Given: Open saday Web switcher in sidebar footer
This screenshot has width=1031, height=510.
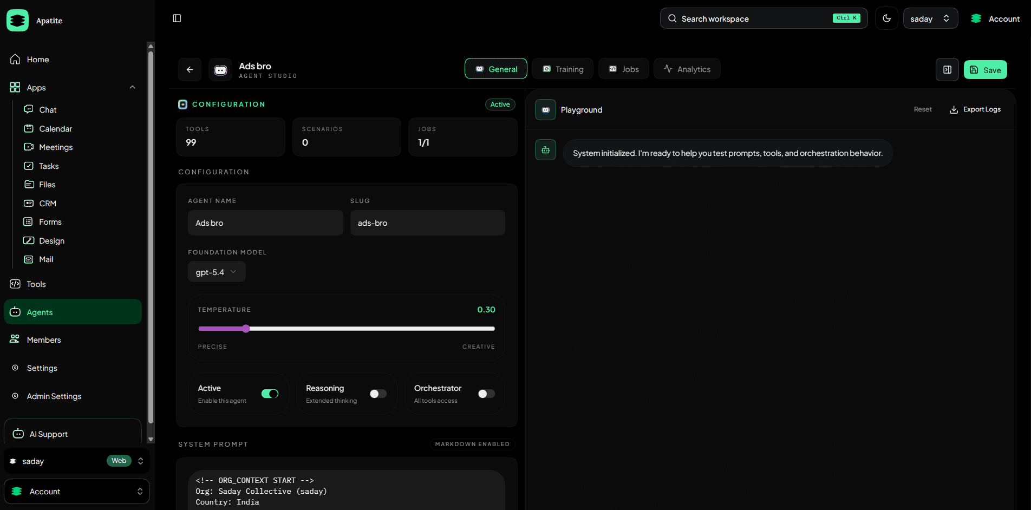Looking at the screenshot, I should 77,461.
